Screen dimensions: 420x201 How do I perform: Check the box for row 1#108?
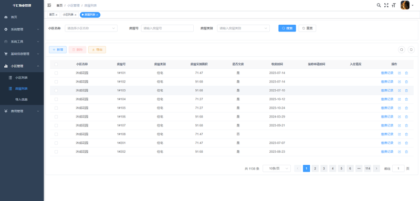pyautogui.click(x=56, y=134)
